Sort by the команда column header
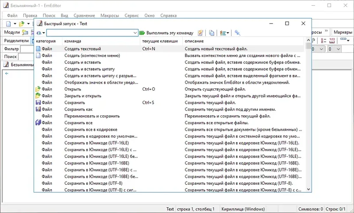This screenshot has height=213, width=354. (x=101, y=41)
